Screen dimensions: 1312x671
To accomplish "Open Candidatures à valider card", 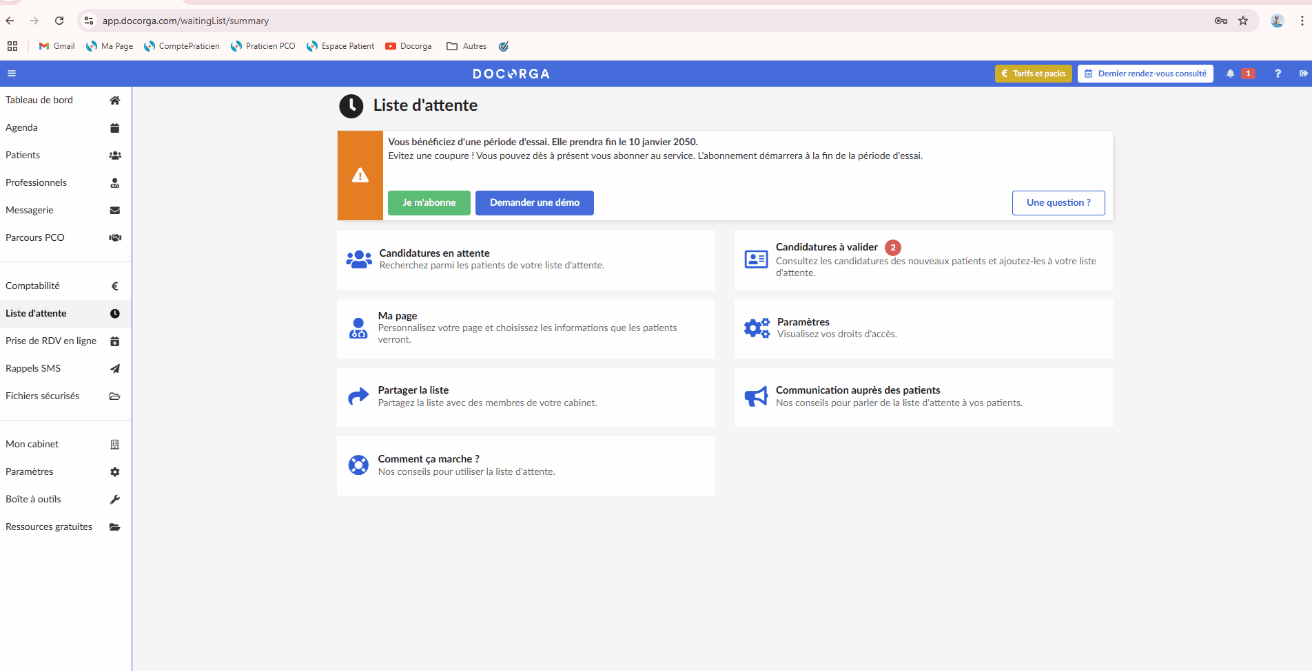I will (923, 259).
